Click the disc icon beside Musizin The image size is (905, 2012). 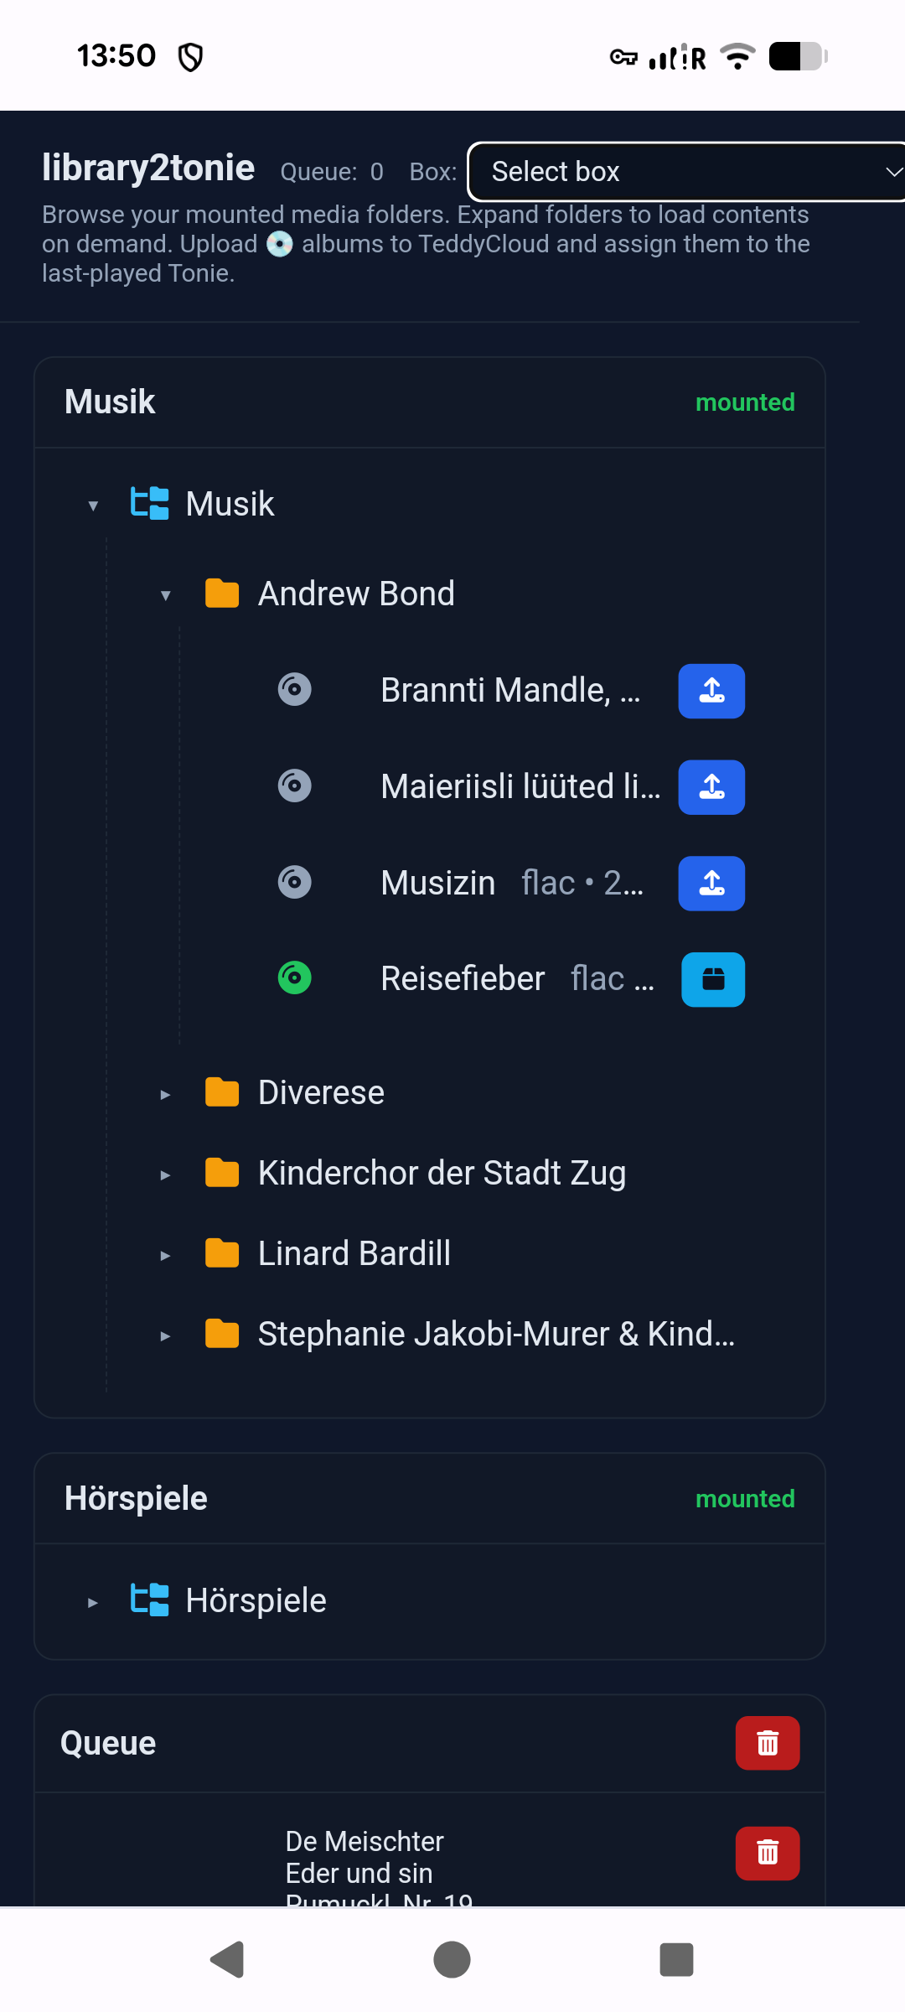click(294, 882)
